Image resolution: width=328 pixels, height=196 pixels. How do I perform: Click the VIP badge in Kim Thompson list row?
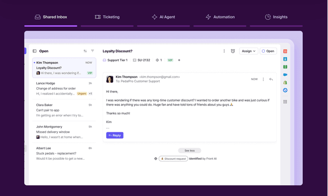click(90, 73)
